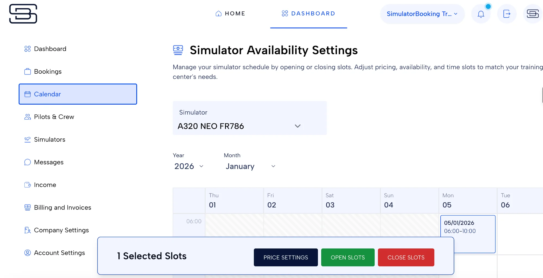This screenshot has height=278, width=543.
Task: Open the Messages panel
Action: click(x=49, y=162)
